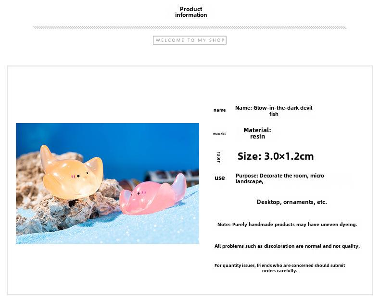Click the rotated 'ruler' label
The image size is (380, 304).
(218, 157)
